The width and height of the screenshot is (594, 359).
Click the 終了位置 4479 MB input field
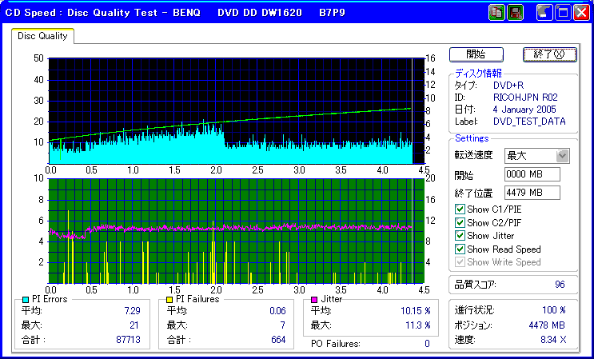coord(532,193)
